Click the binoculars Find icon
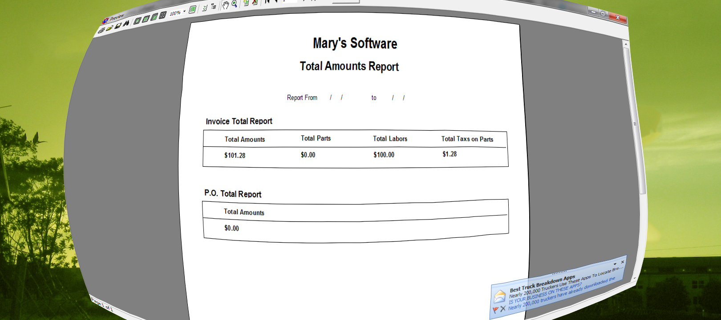Image resolution: width=721 pixels, height=320 pixels. [x=126, y=23]
